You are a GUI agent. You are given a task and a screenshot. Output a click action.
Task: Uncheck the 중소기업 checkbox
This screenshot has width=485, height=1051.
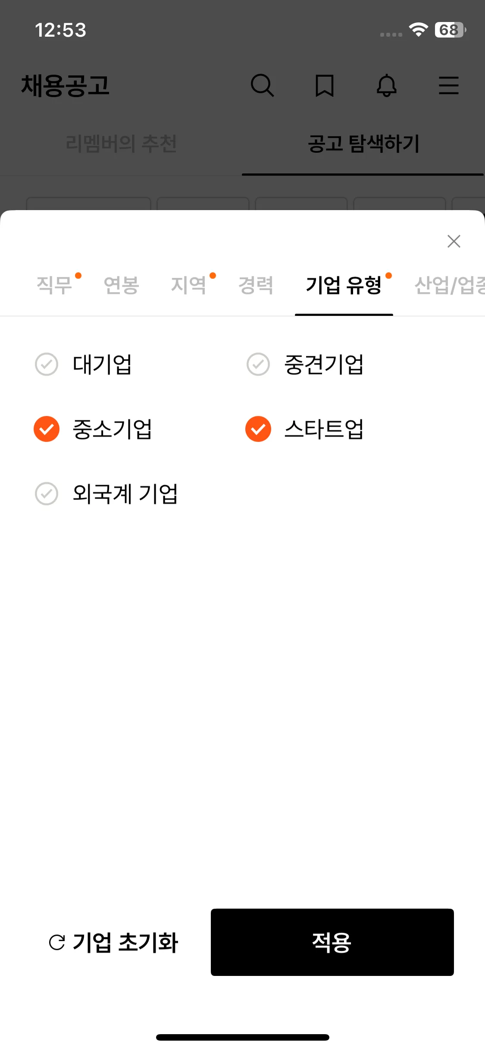[x=47, y=429]
